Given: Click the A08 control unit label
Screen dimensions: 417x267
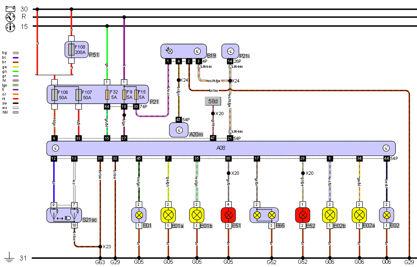Looking at the screenshot, I should click(221, 148).
